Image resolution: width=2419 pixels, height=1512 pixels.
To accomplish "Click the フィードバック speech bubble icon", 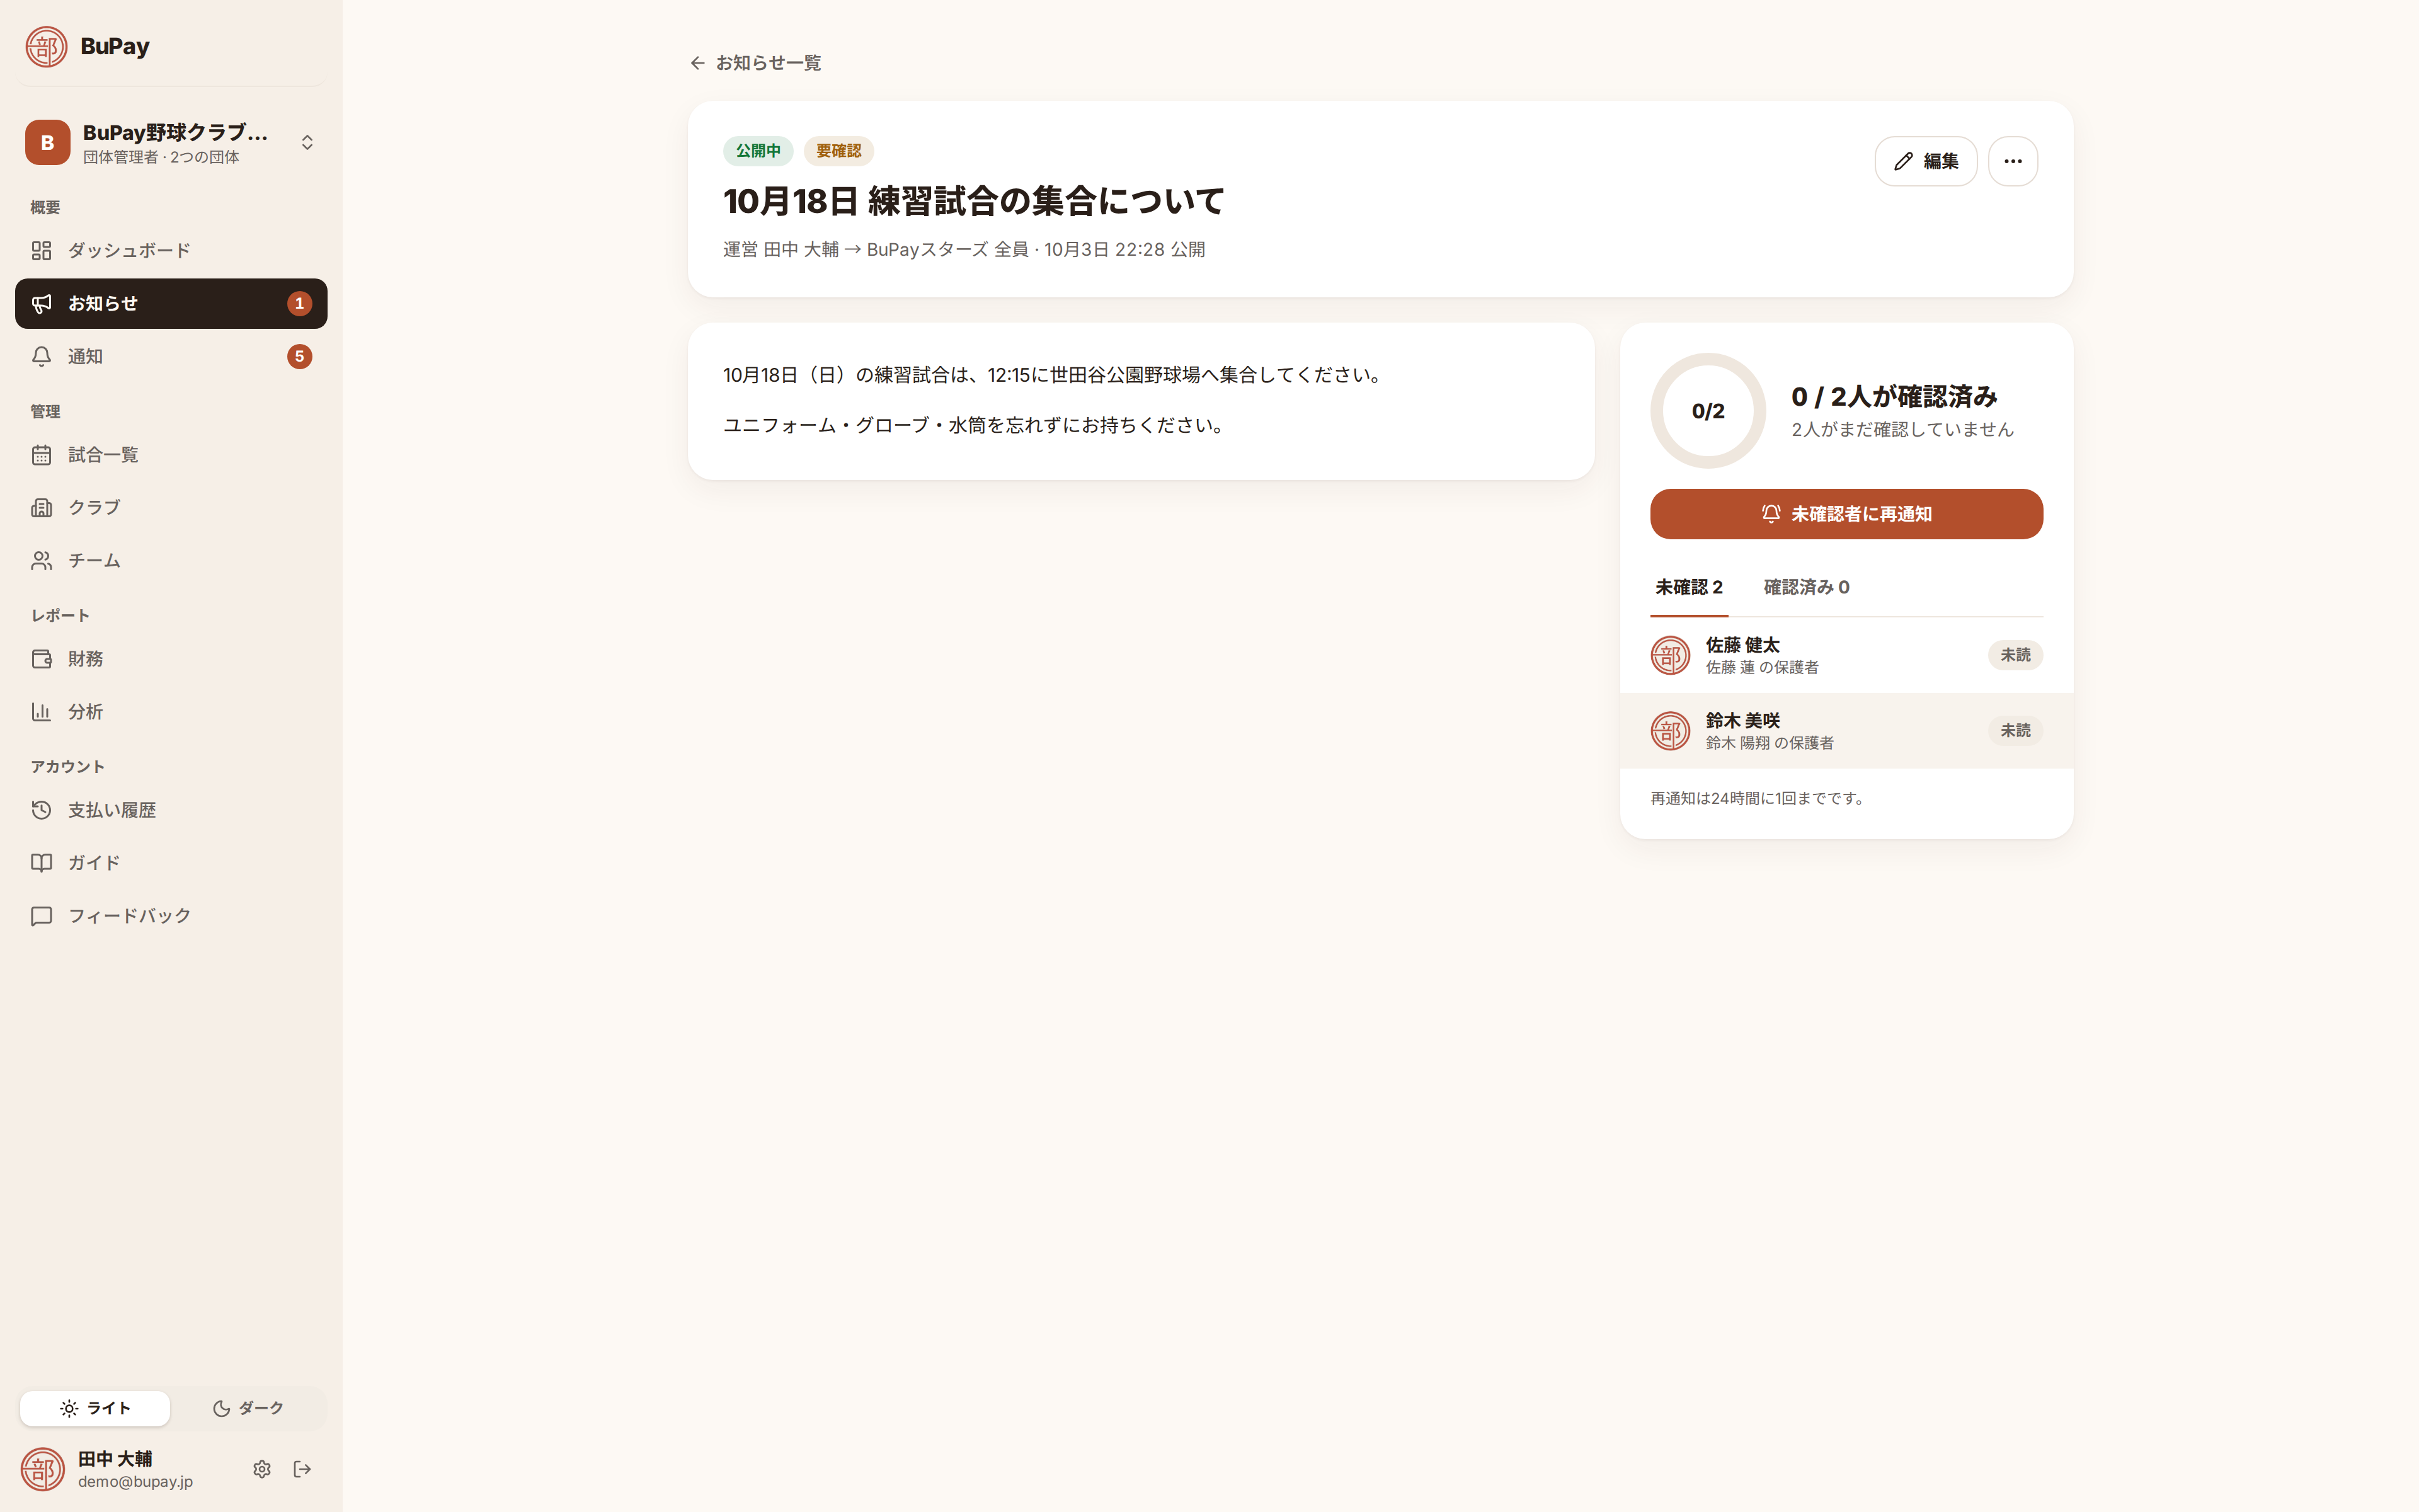I will [41, 916].
